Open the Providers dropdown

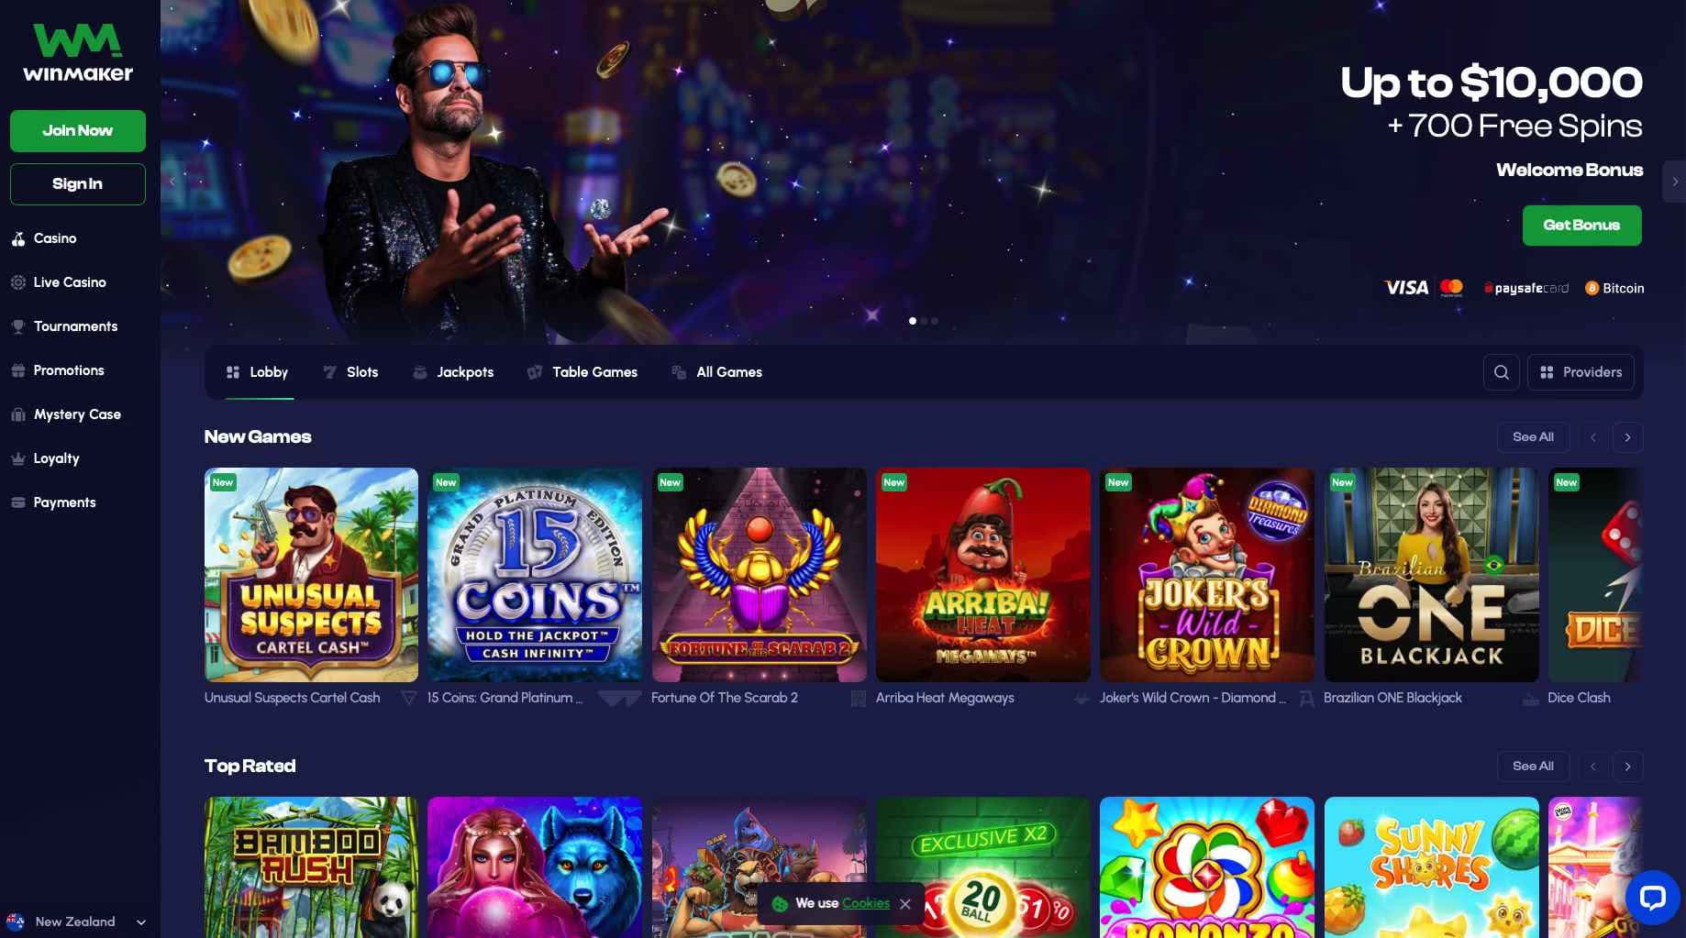point(1581,372)
